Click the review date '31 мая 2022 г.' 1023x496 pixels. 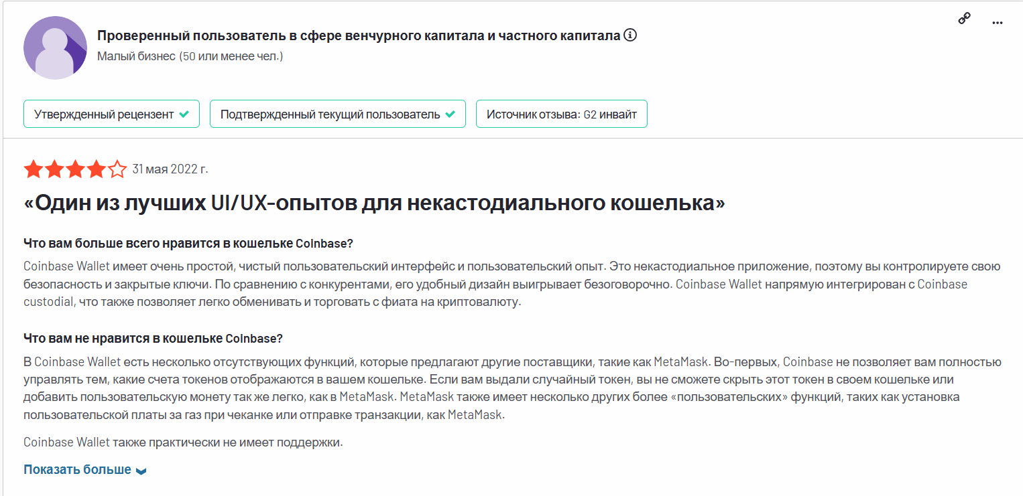(x=170, y=169)
